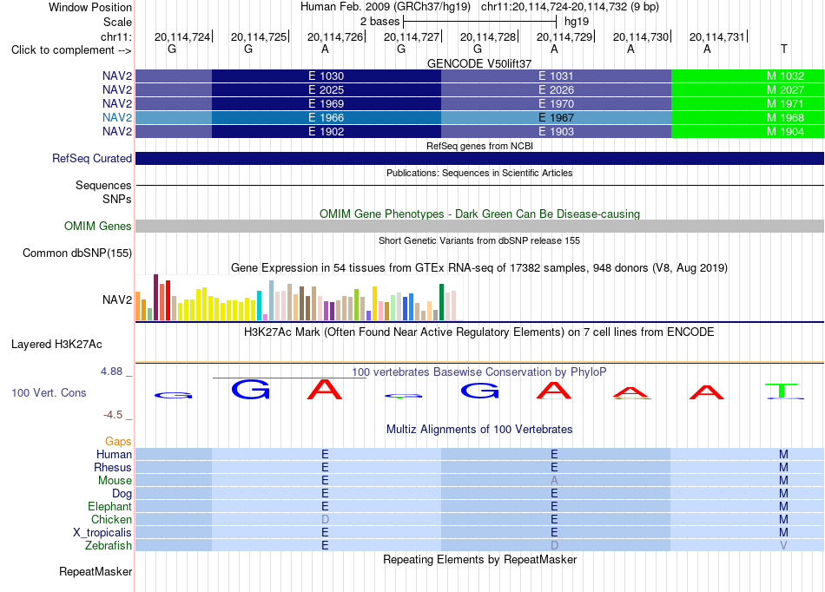Viewport: 825px width, 592px height.
Task: Click the NAV2 label beside E 1902
Action: click(117, 131)
